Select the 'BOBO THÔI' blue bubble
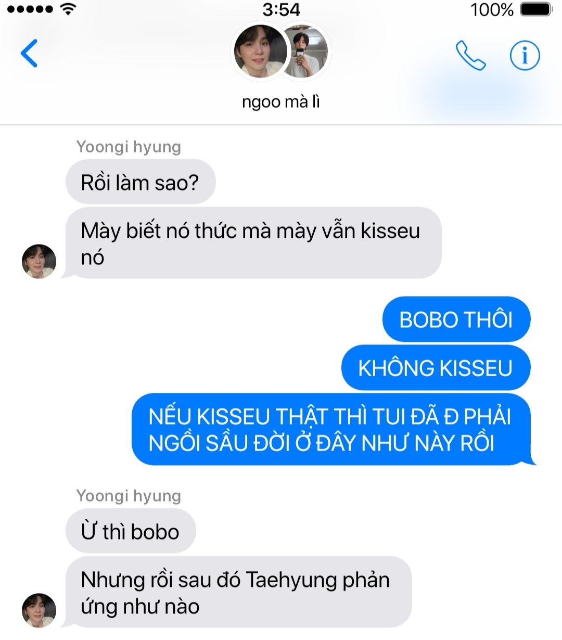The image size is (562, 640). [x=456, y=319]
